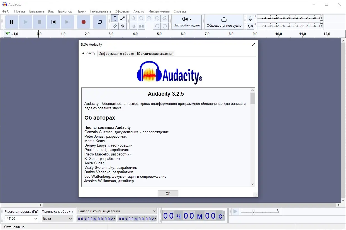Click the Zoom Toggle icon

click(165, 19)
